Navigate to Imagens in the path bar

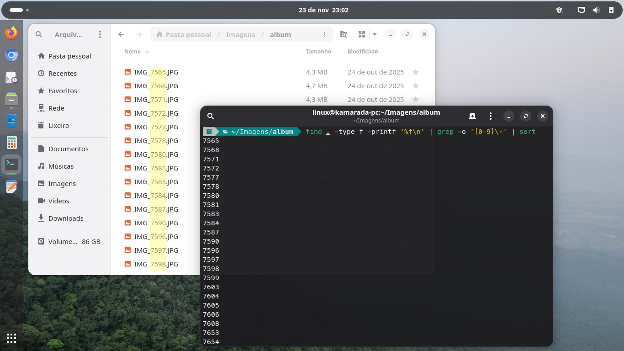(x=240, y=35)
